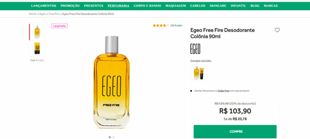Go to Perfumaria category
The width and height of the screenshot is (310, 139).
(118, 6)
